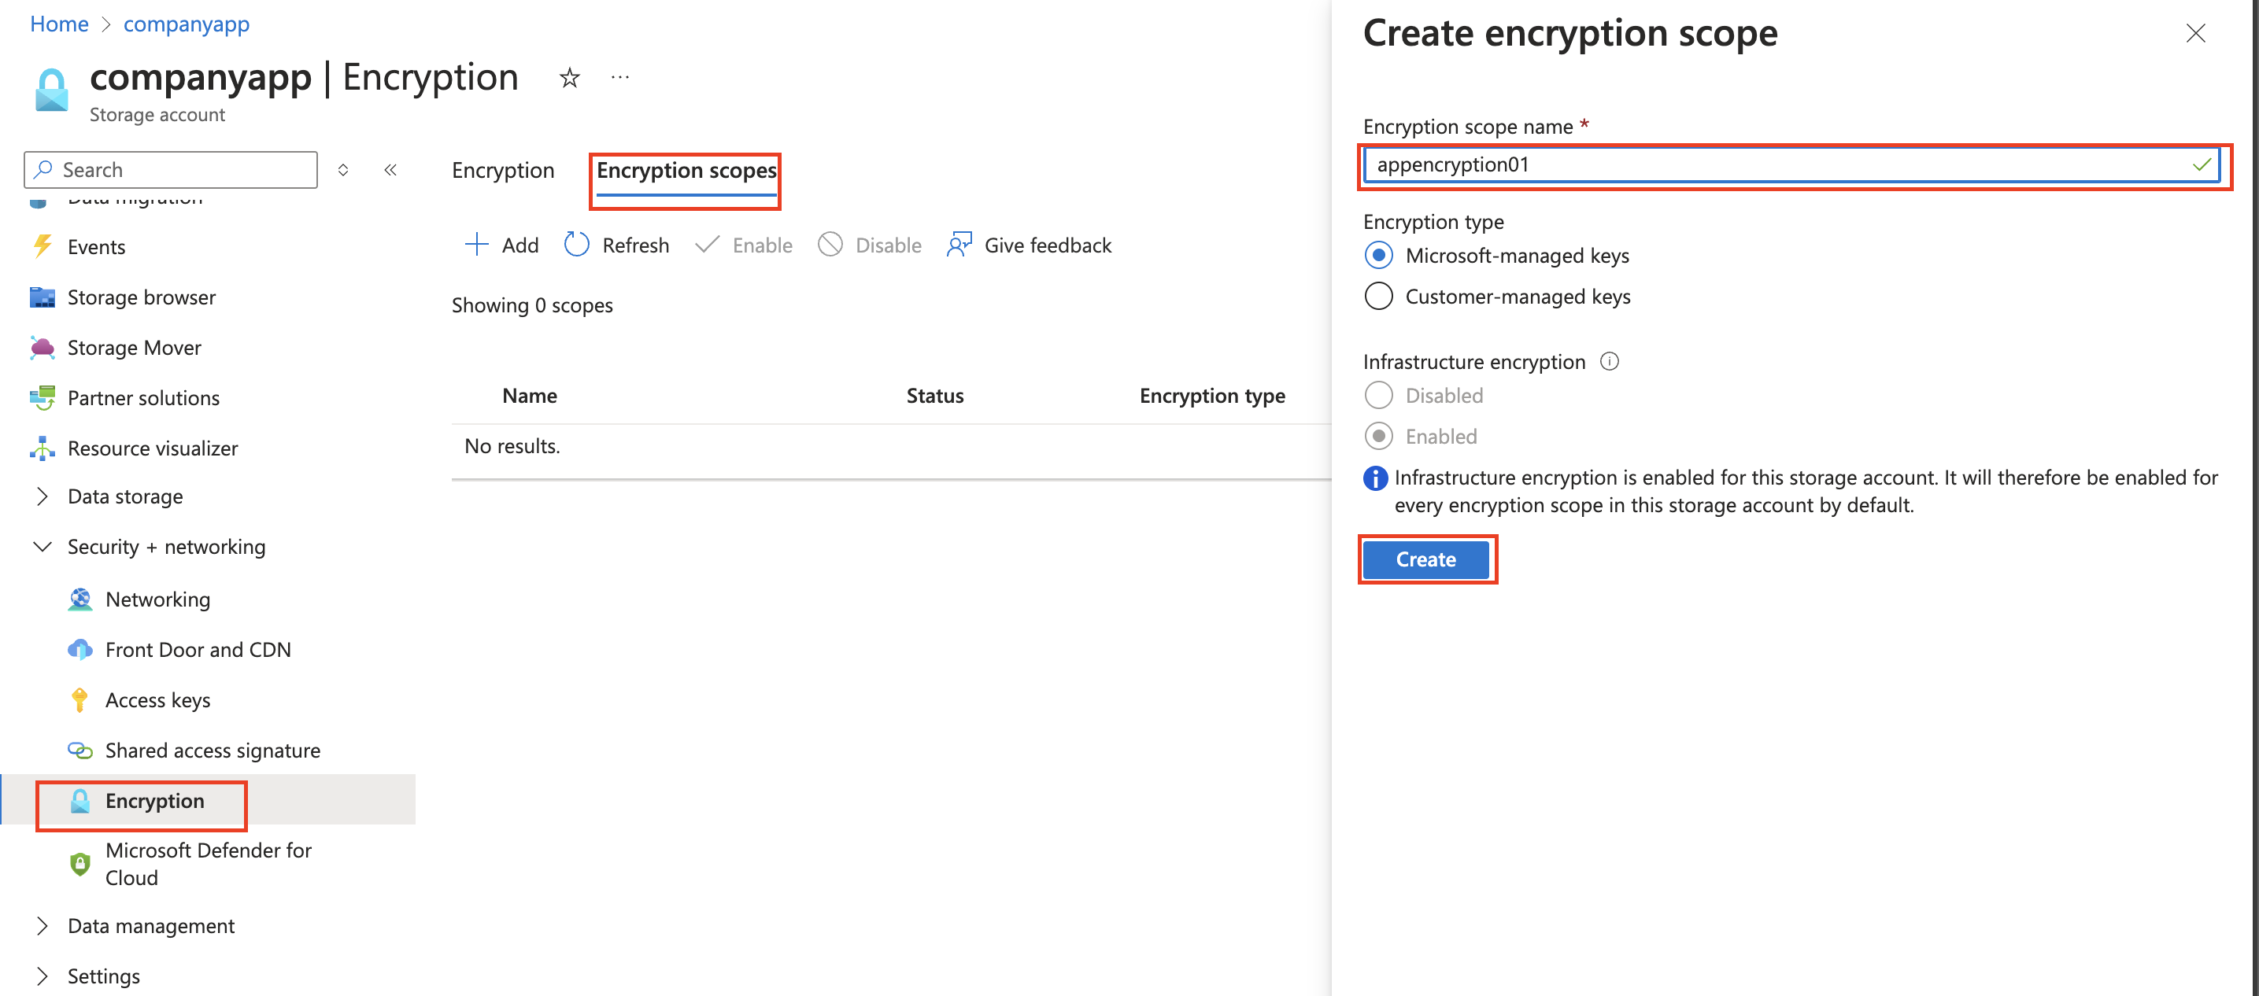Click the Add plus icon

476,245
